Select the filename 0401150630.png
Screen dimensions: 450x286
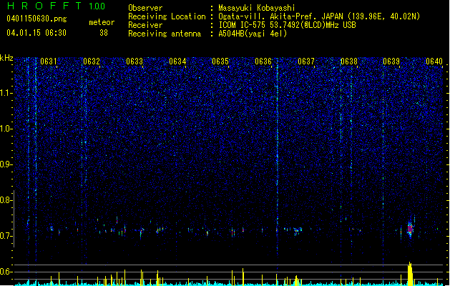[x=36, y=19]
